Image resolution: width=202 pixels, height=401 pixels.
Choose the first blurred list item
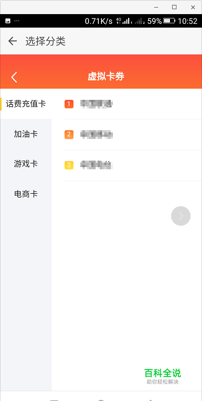click(x=133, y=104)
